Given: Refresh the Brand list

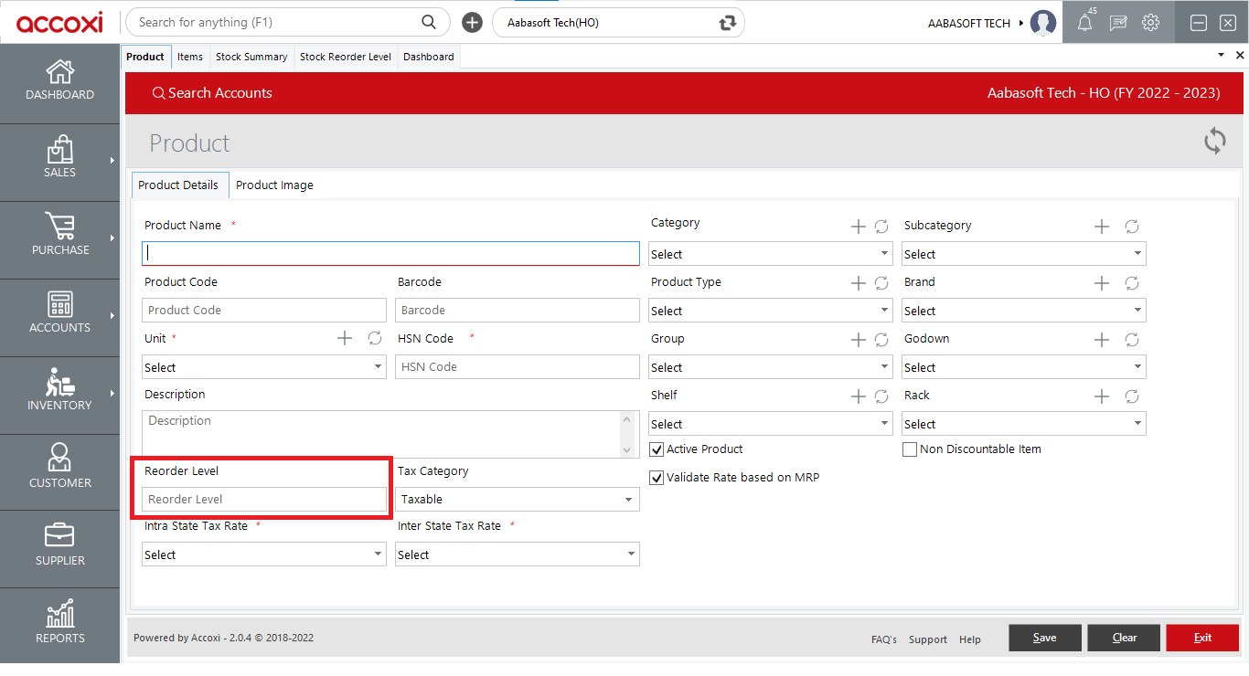Looking at the screenshot, I should point(1132,283).
